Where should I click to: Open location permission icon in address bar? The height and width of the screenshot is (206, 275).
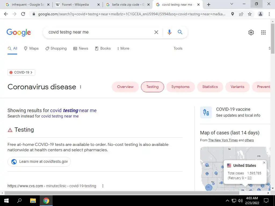click(233, 14)
